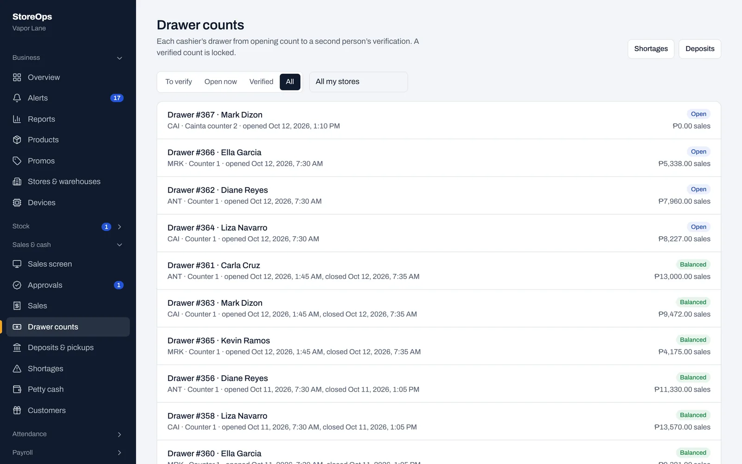Open Stores & warehouses building icon
Screen dimensions: 742x464
[x=17, y=181]
